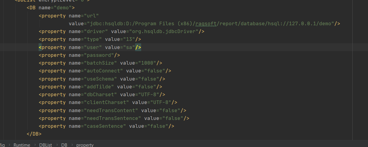This screenshot has width=368, height=147.
Task: Select the property breadcrumb at the bottom
Action: click(85, 145)
